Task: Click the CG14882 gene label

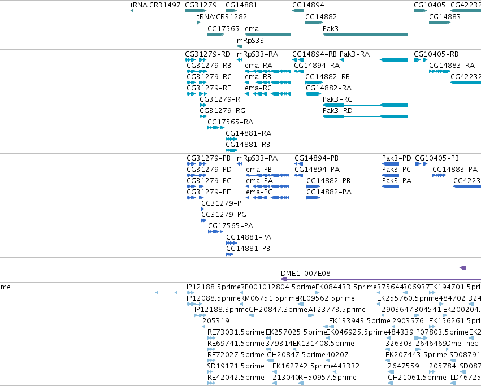Action: pyautogui.click(x=321, y=16)
